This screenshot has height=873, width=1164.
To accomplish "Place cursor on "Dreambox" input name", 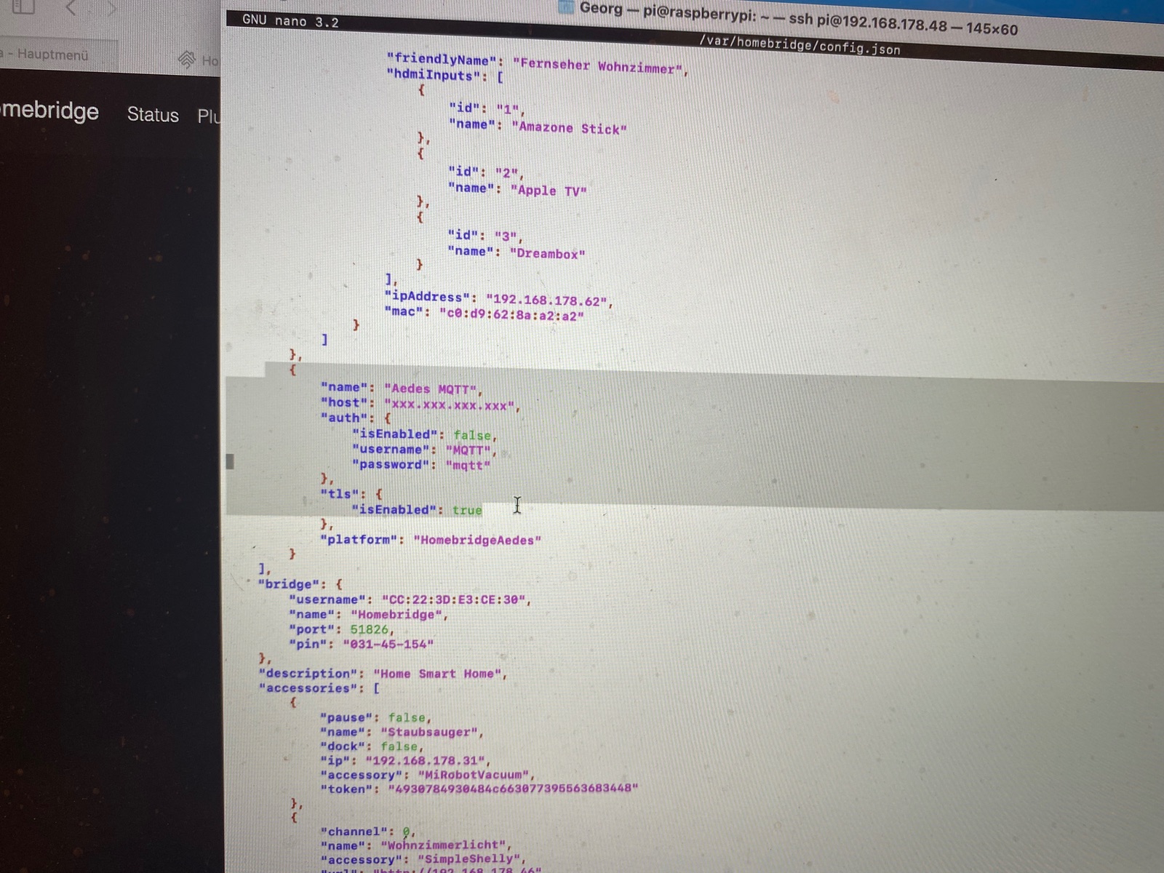I will [x=547, y=253].
